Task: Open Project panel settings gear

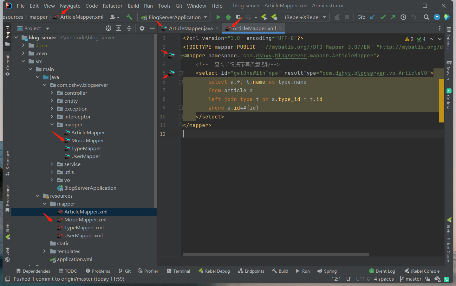Action: (x=142, y=29)
